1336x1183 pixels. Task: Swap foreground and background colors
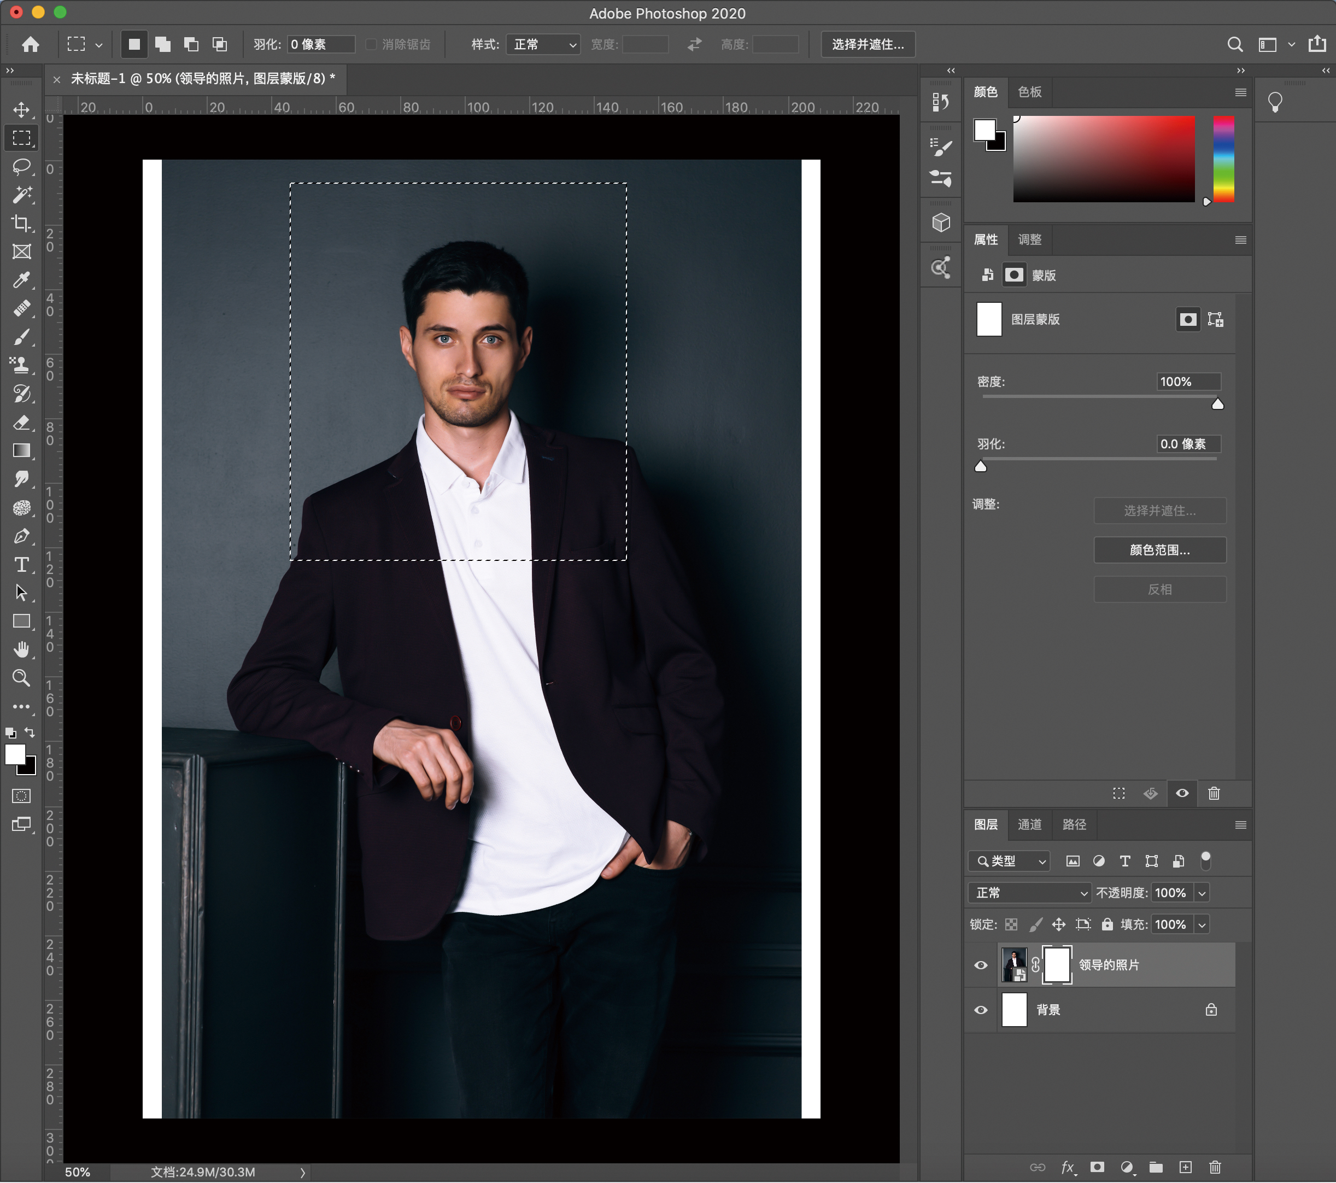[x=30, y=732]
